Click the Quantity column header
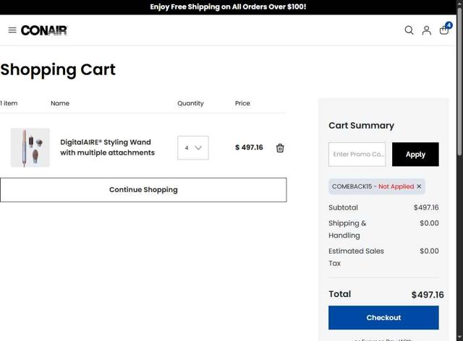The width and height of the screenshot is (463, 341). (190, 103)
